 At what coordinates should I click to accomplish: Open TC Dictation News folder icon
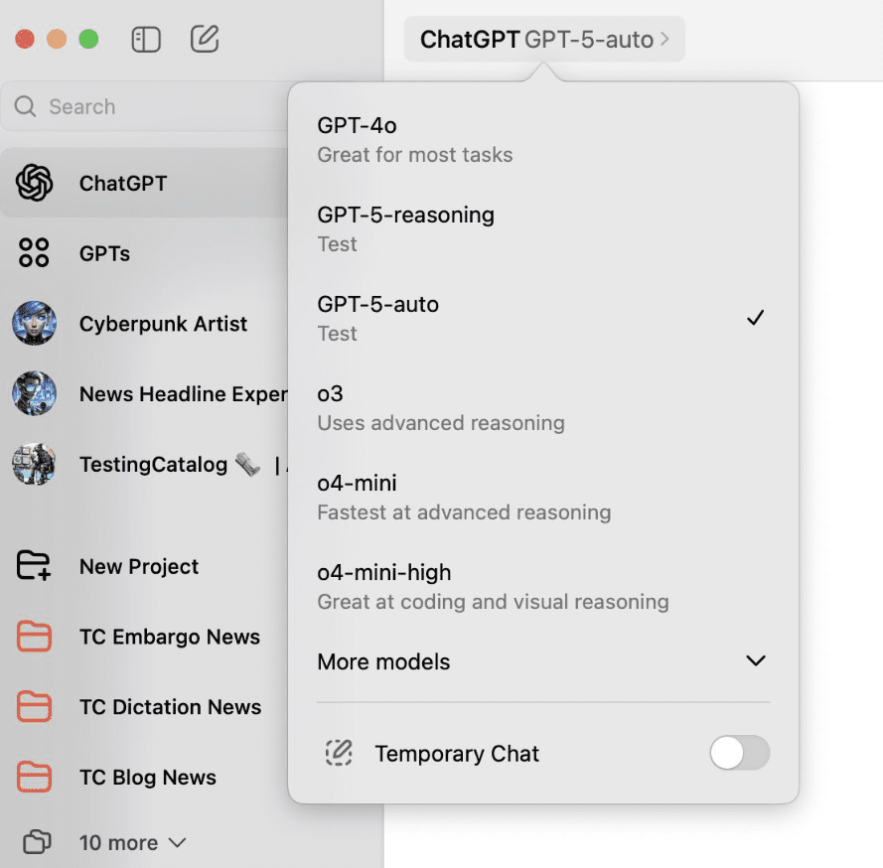34,707
